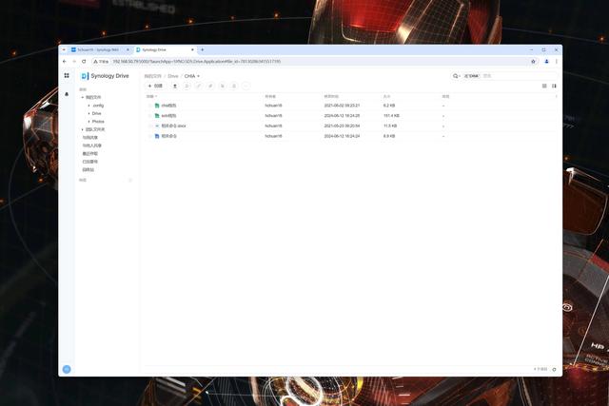The image size is (609, 406).
Task: Click the not-secure warning in address bar
Action: pos(101,61)
